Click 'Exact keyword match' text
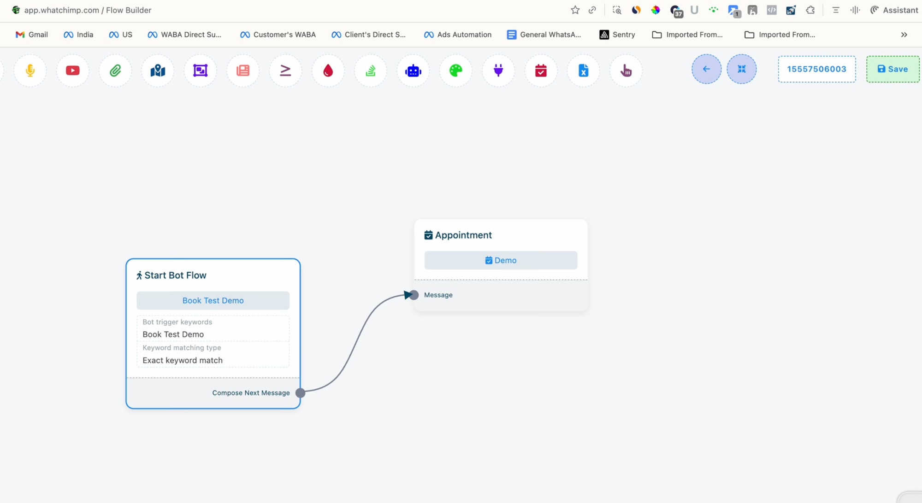The width and height of the screenshot is (922, 503). tap(183, 360)
